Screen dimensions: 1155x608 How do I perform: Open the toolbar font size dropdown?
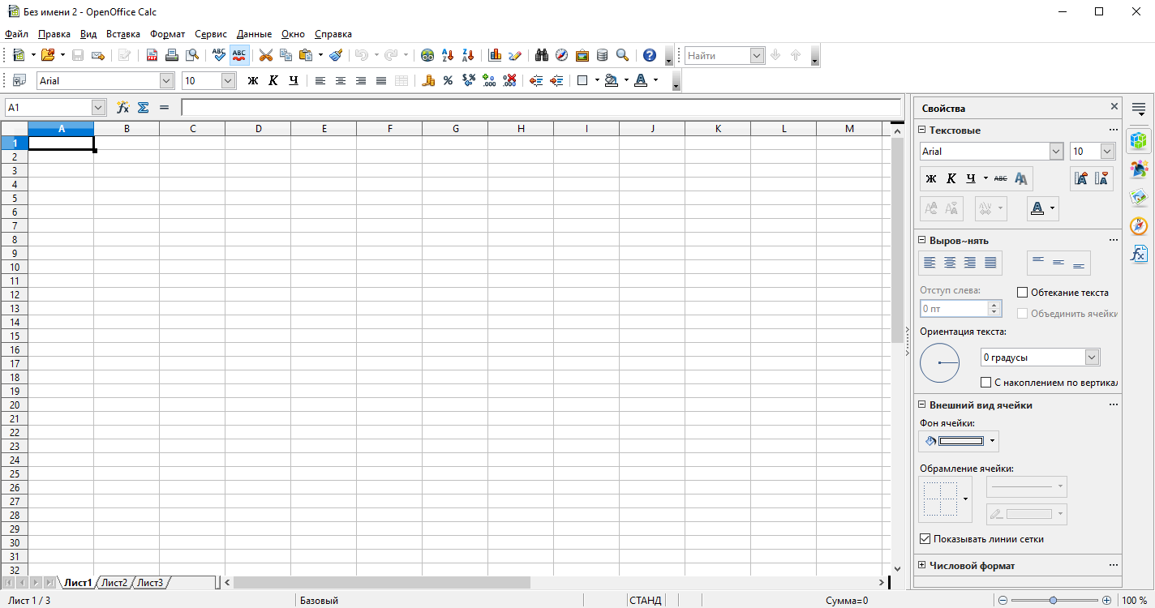[x=229, y=80]
